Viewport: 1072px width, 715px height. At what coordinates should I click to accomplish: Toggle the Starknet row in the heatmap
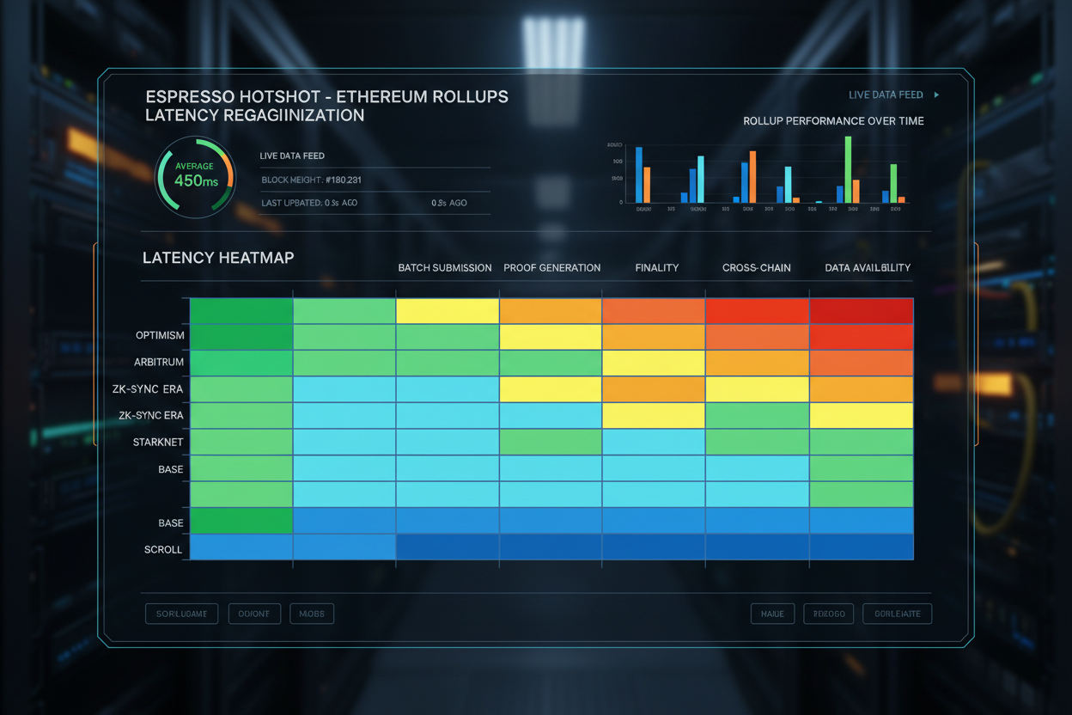(x=158, y=442)
